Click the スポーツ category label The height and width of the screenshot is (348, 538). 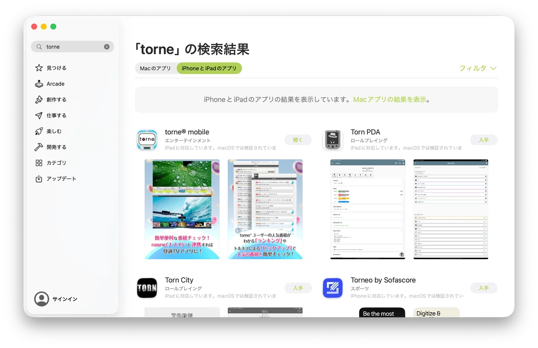tap(360, 288)
